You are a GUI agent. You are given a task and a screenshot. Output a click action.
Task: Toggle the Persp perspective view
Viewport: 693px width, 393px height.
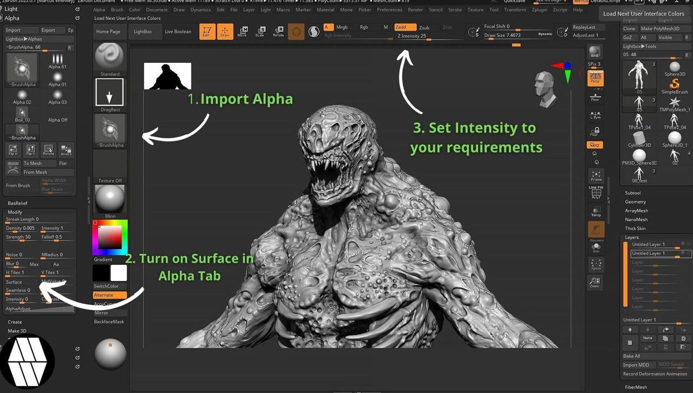(x=595, y=78)
